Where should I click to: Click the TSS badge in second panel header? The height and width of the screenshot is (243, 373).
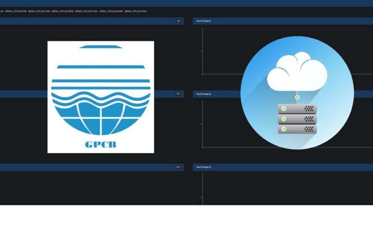[x=178, y=94]
